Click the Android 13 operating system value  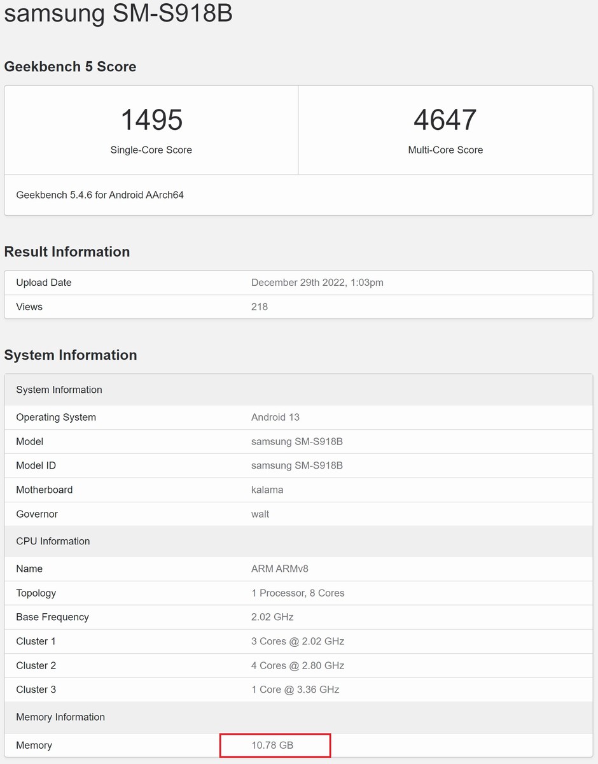pyautogui.click(x=275, y=417)
